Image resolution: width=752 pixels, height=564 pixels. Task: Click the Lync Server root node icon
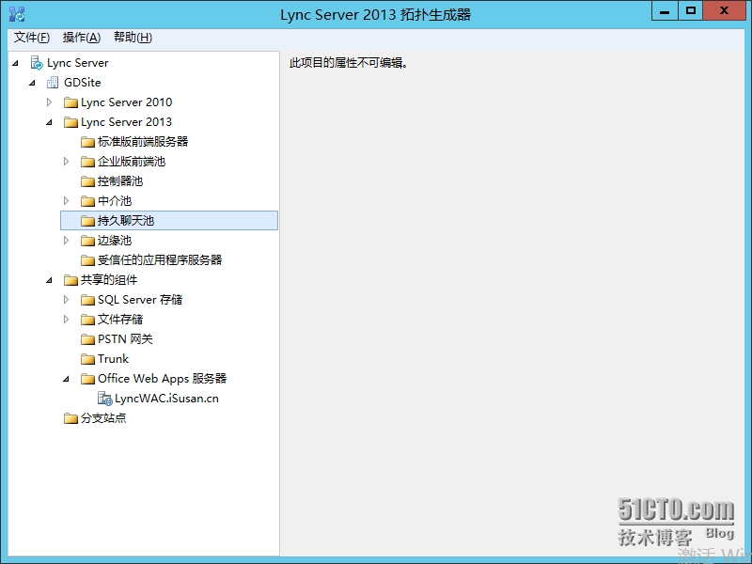coord(37,63)
